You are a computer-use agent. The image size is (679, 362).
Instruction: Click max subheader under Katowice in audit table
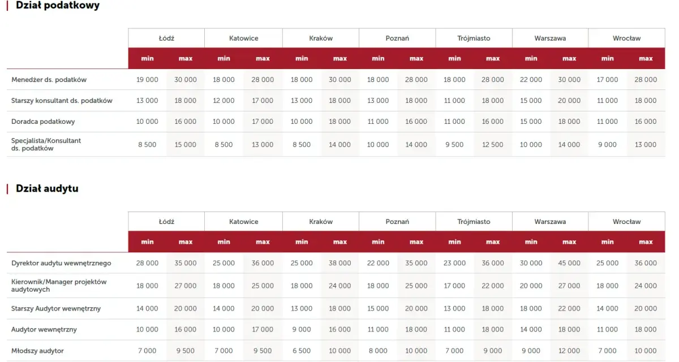point(263,242)
